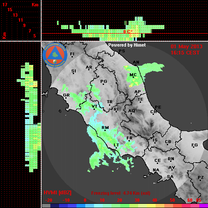Viewport: 208px width, 208px height.
Task: Select the '30' value on dBZ scale
Action: tap(137, 200)
